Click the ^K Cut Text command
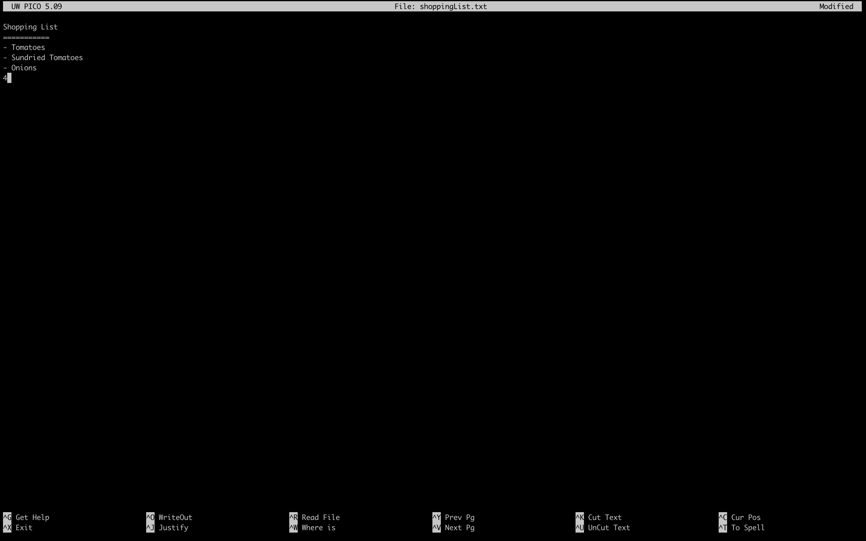The height and width of the screenshot is (541, 866). pos(599,517)
